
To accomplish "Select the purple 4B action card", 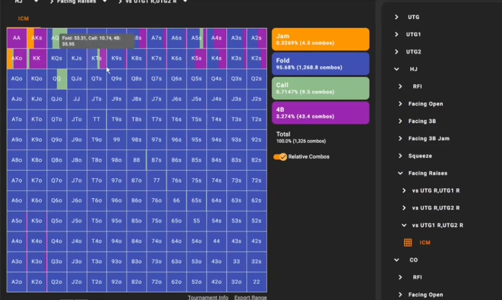I will click(321, 113).
